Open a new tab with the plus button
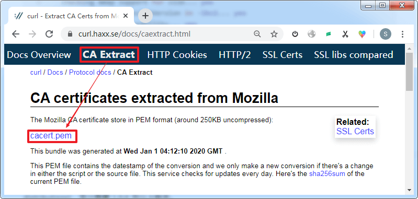Viewport: 418px width, 199px height. coord(145,16)
